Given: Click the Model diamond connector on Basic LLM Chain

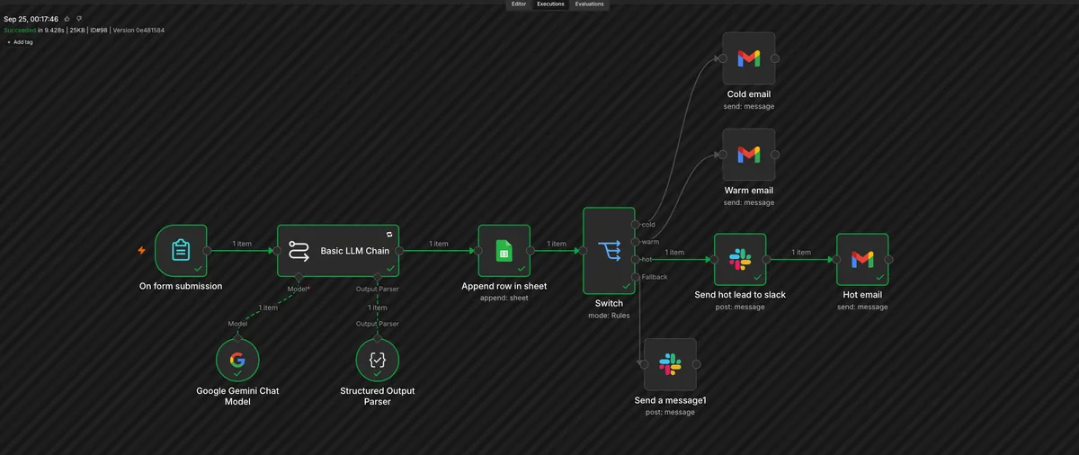Looking at the screenshot, I should (x=299, y=277).
